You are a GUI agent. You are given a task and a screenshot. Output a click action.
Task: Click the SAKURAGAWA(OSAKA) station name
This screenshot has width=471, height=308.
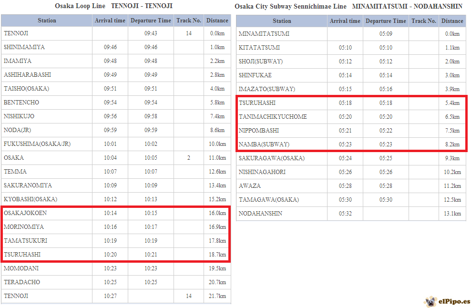pyautogui.click(x=272, y=158)
